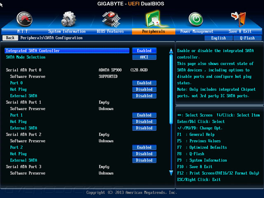Click the F9 System Information help line
The image size is (264, 198).
[202, 160]
